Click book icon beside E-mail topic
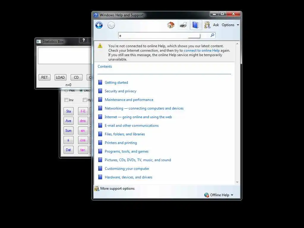This screenshot has width=304, height=228. 100,126
